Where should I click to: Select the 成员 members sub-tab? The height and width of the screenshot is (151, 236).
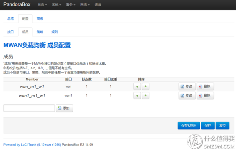25,32
